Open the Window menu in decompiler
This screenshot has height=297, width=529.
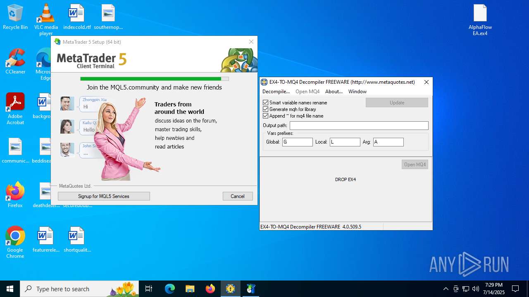click(x=357, y=92)
